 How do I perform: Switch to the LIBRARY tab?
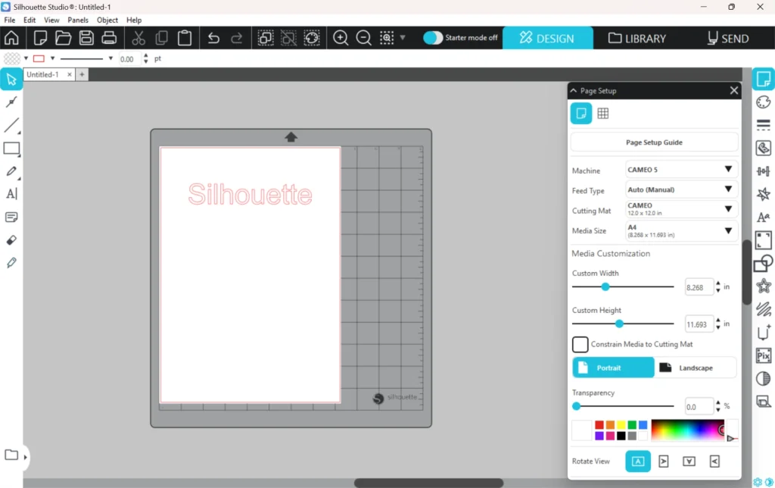click(637, 38)
